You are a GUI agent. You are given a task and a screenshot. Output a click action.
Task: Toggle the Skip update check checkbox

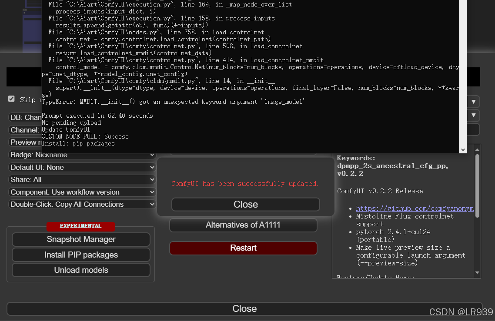click(x=11, y=99)
